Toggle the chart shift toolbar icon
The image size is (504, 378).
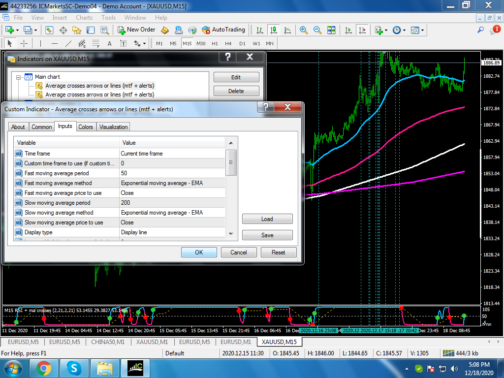pos(362,30)
